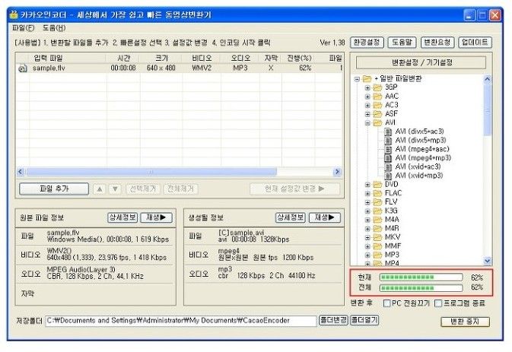512x352 pixels.
Task: Click the folder icon for ASF
Action: [x=377, y=114]
